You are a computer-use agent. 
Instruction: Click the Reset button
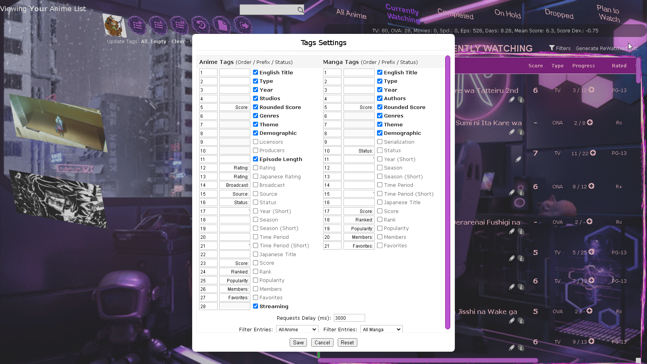click(x=347, y=342)
